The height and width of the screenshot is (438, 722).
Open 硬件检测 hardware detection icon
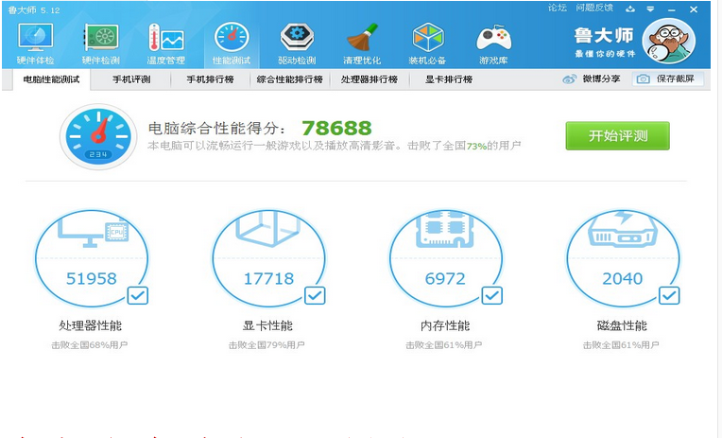coord(101,38)
